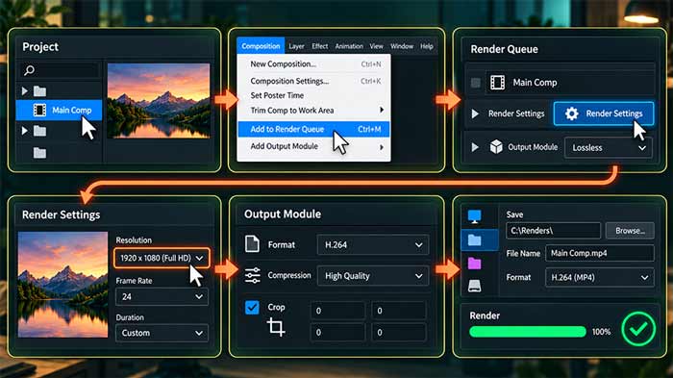Choose Composition Settings... menu entry
Viewport: 673px width, 378px height.
313,81
